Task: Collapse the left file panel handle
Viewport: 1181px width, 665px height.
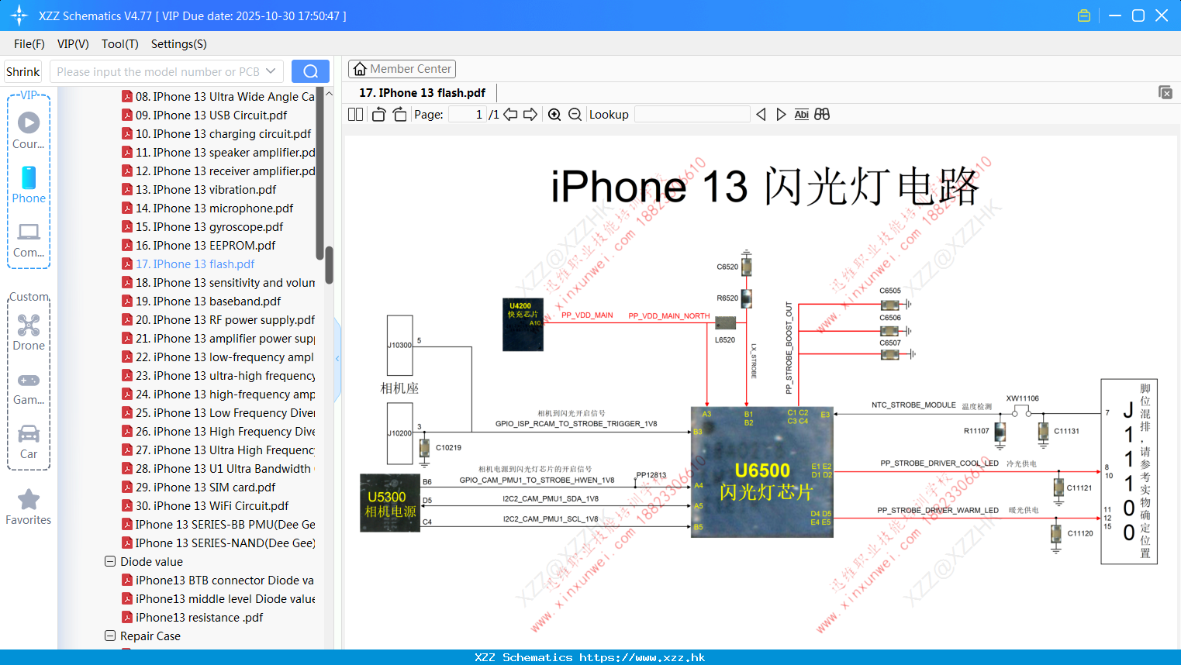Action: 337,358
